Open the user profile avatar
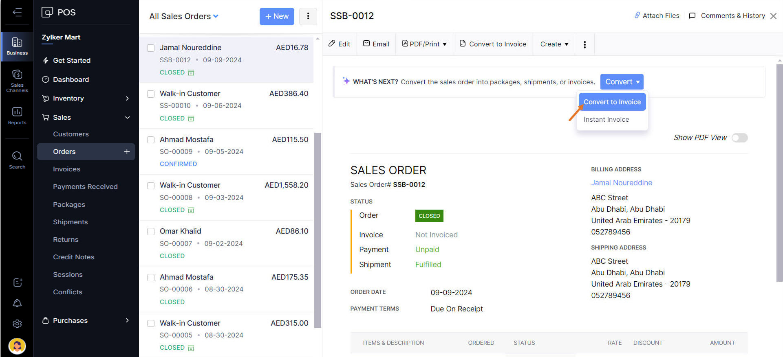 pyautogui.click(x=17, y=346)
